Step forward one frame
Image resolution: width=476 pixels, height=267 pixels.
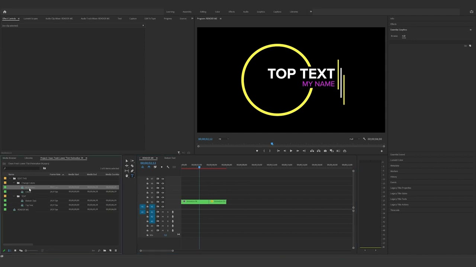coord(298,151)
